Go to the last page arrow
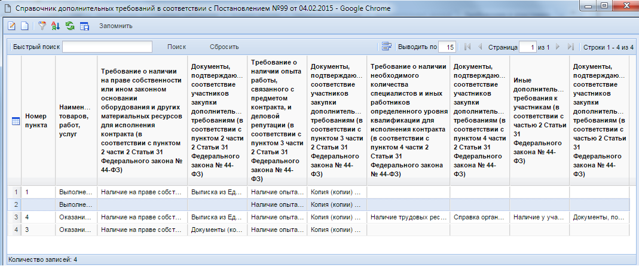Viewport: 639px width, 266px height. pyautogui.click(x=571, y=47)
